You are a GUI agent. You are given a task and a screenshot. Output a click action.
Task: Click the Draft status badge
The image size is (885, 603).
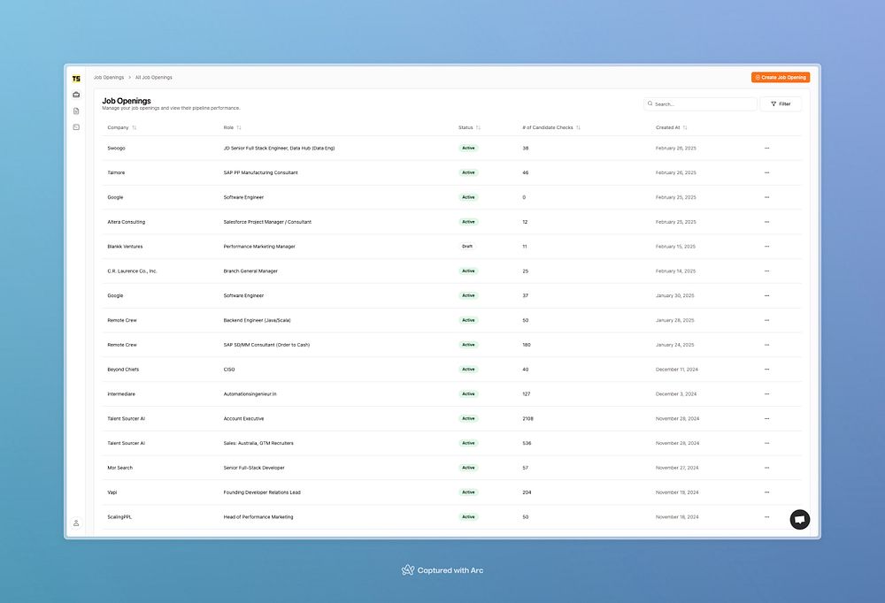click(467, 247)
